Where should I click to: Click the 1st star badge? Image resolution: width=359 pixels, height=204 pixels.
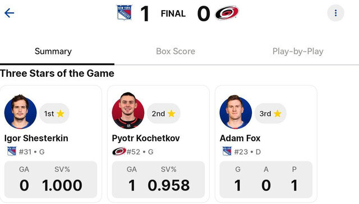pos(54,113)
